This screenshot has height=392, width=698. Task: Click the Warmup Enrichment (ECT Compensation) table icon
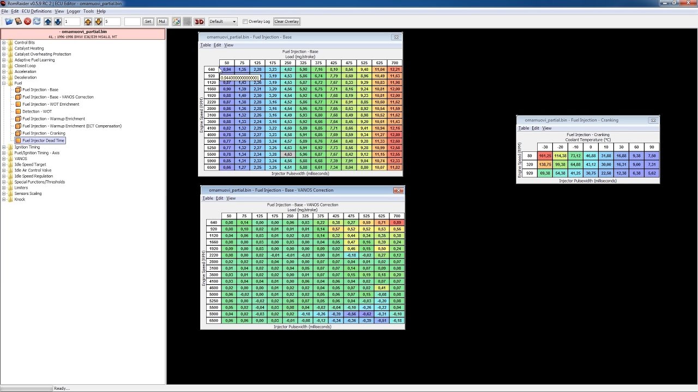(18, 126)
